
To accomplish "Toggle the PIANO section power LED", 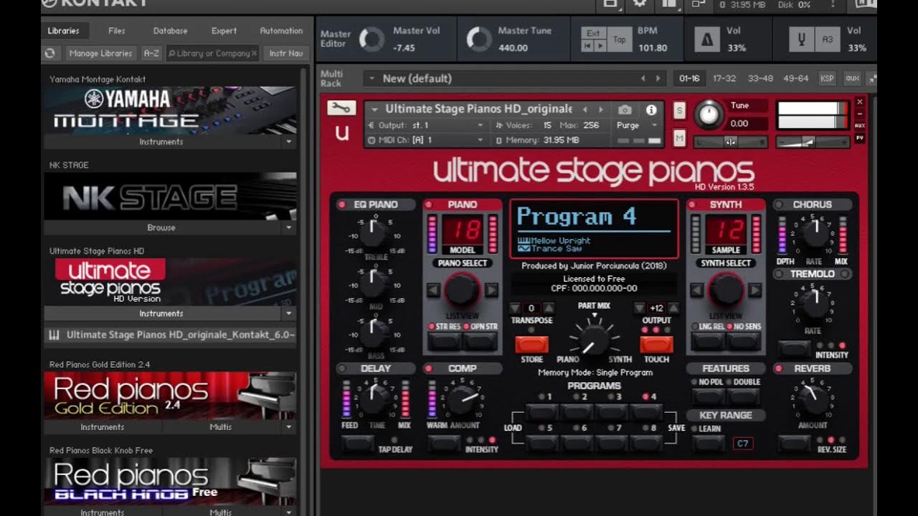I will click(x=430, y=205).
